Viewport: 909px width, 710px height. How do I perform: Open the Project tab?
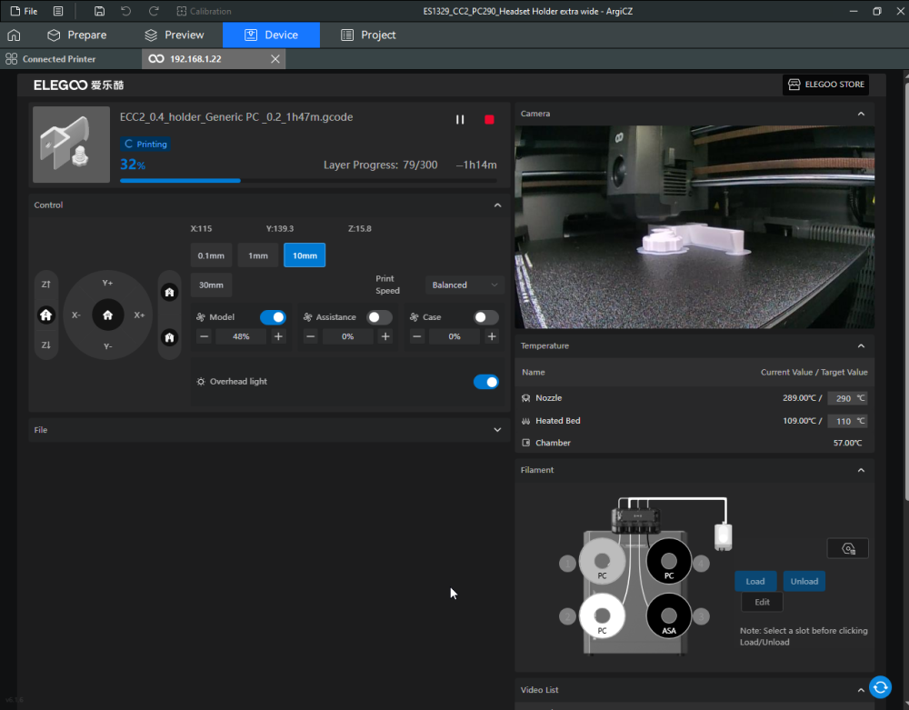click(x=368, y=35)
